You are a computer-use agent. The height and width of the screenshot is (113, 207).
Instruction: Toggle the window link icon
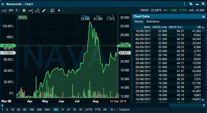pyautogui.click(x=191, y=4)
